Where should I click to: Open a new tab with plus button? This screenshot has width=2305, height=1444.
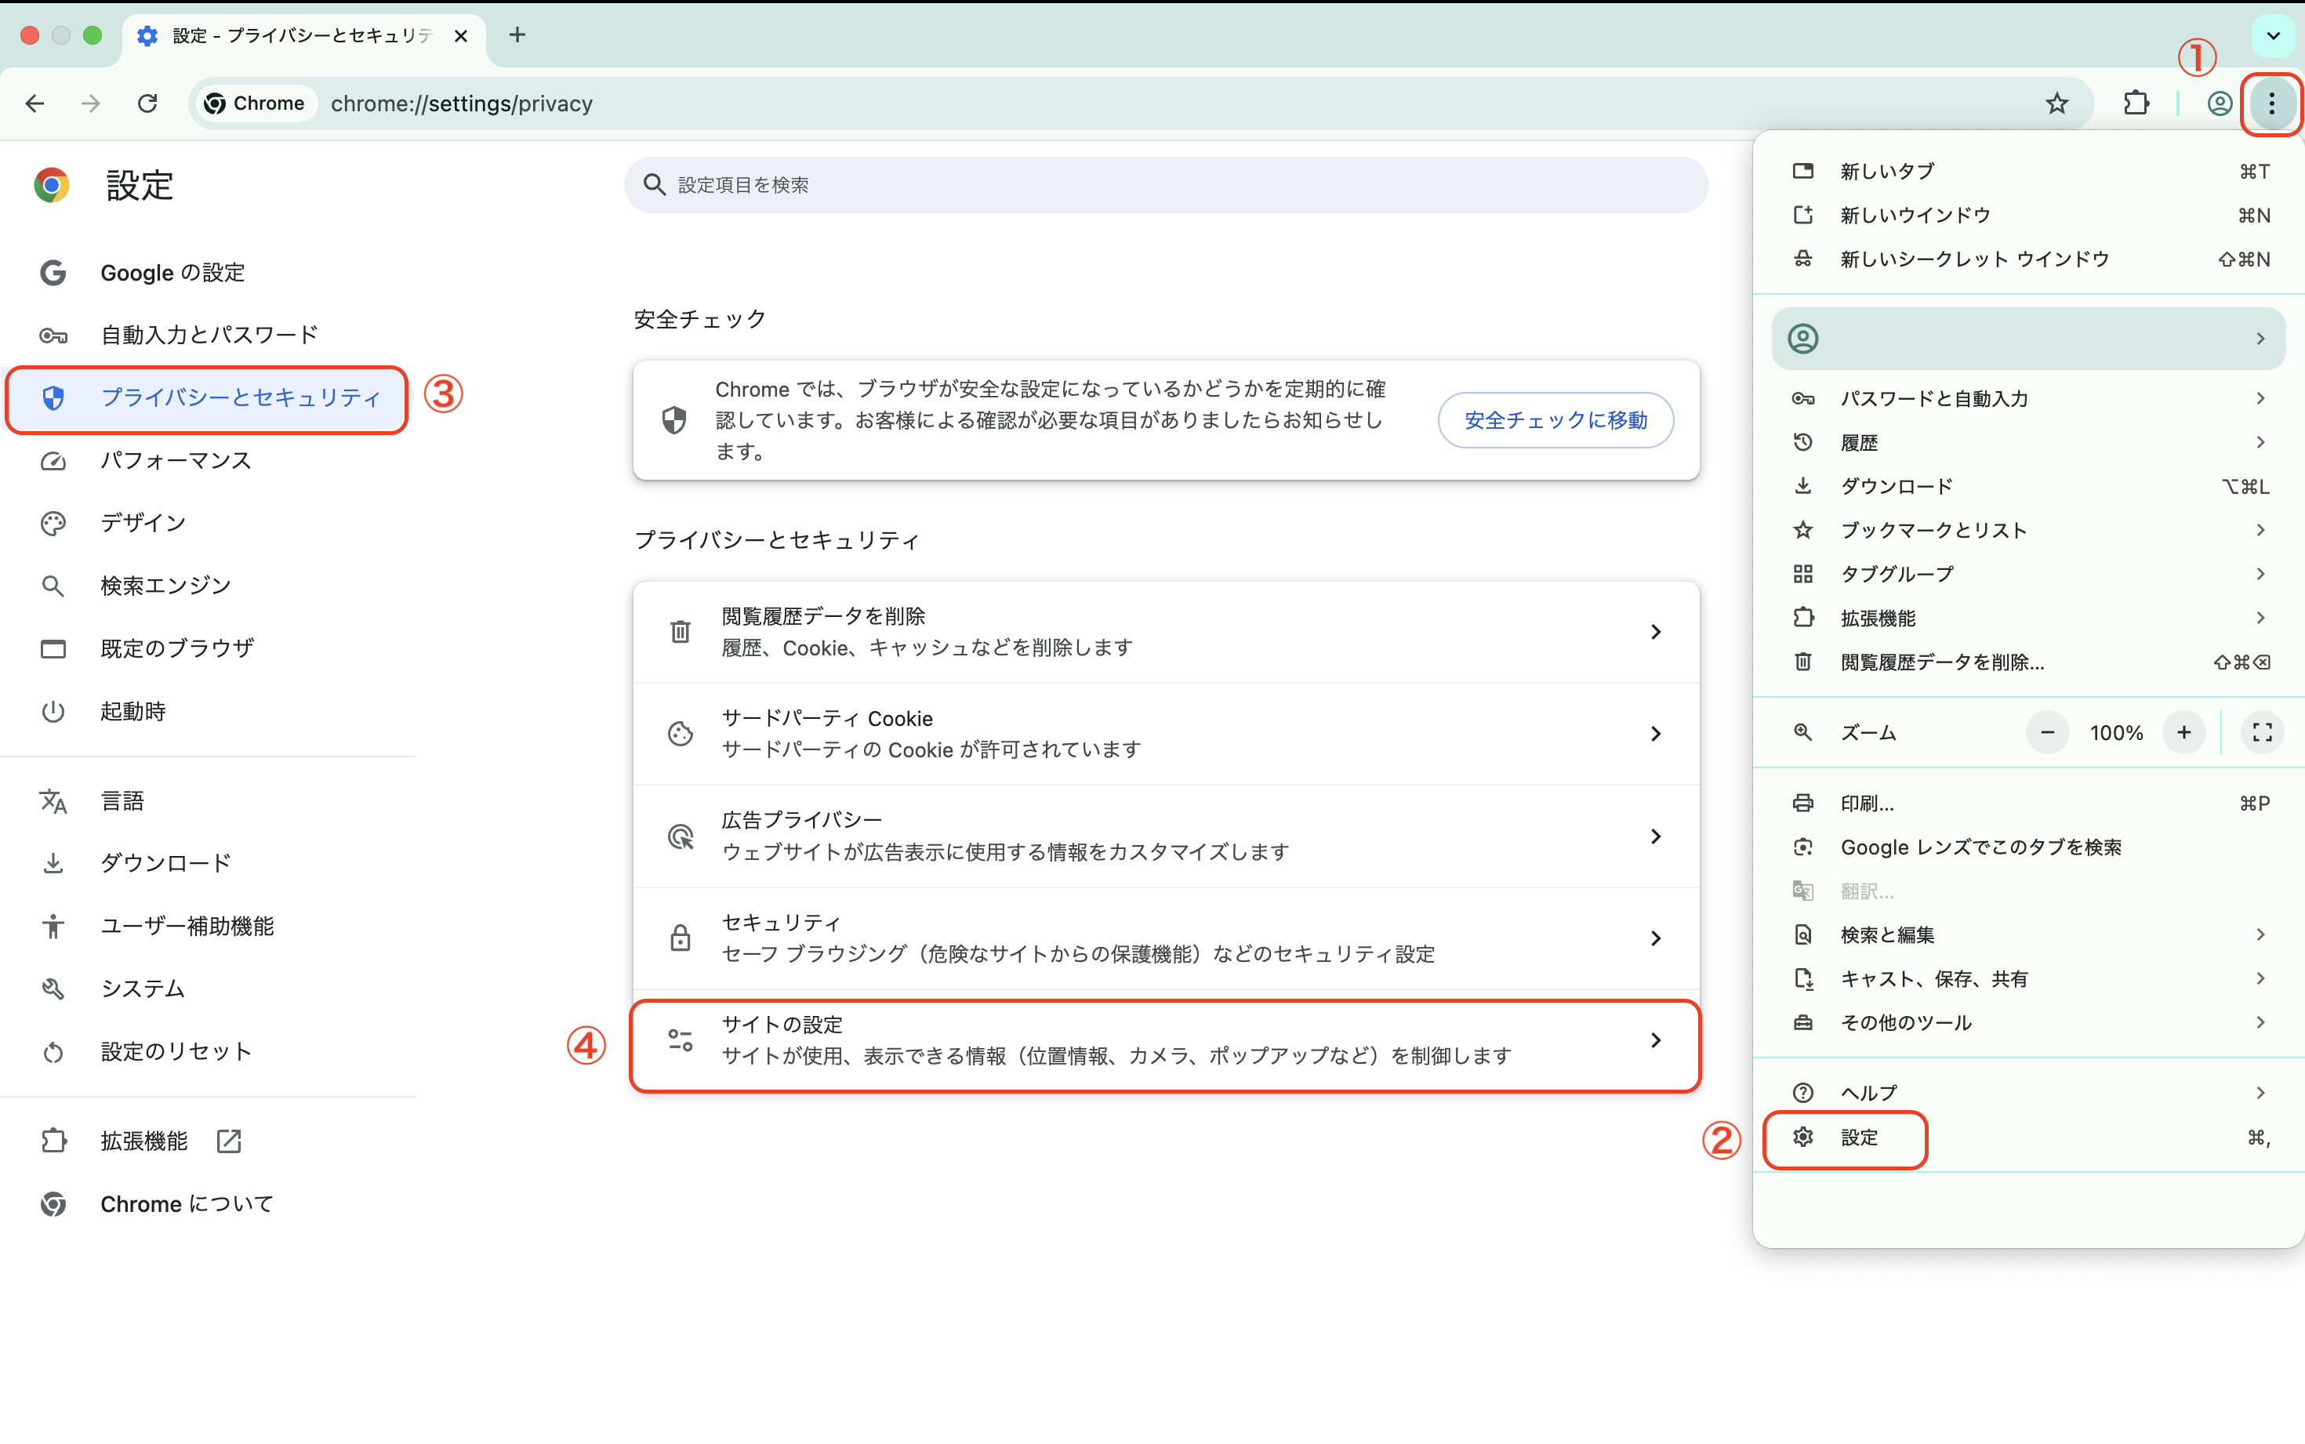click(517, 35)
